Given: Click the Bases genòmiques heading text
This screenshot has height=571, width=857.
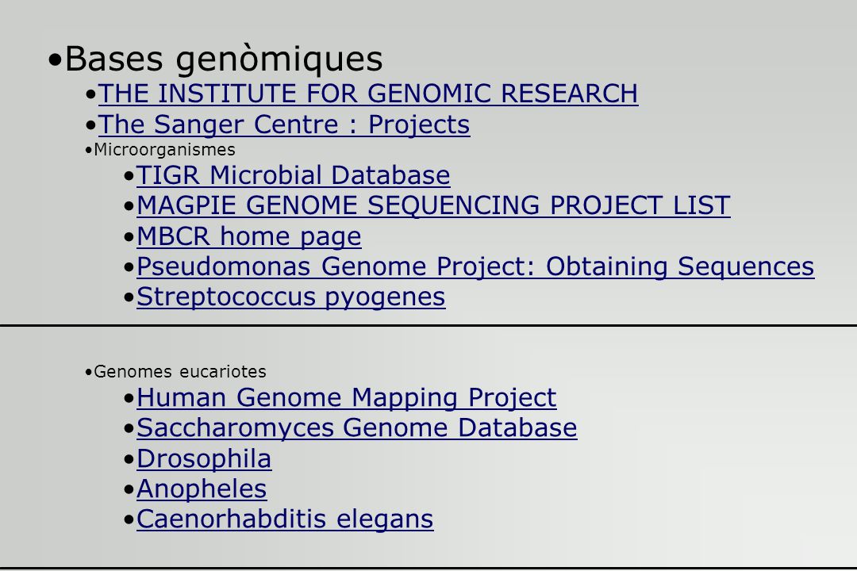Looking at the screenshot, I should tap(224, 59).
